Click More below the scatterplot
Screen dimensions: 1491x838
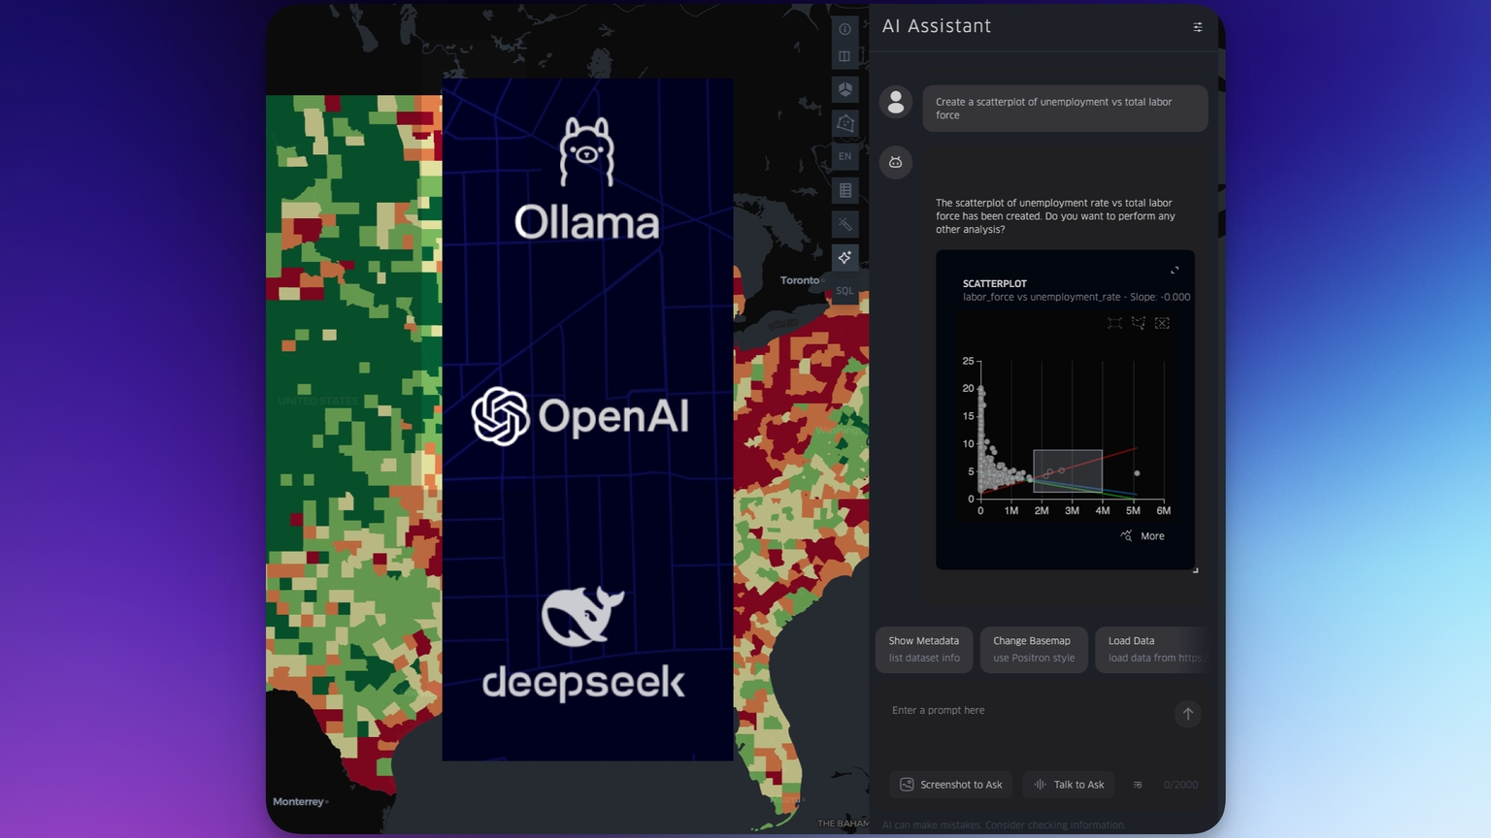[x=1143, y=536]
